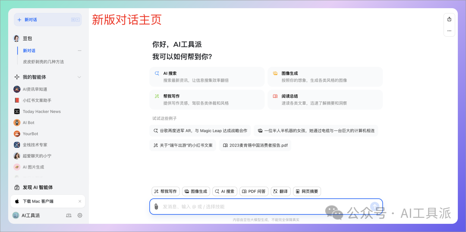Try example 关于"端午出游"的小红书文案
The image size is (466, 232).
[183, 146]
